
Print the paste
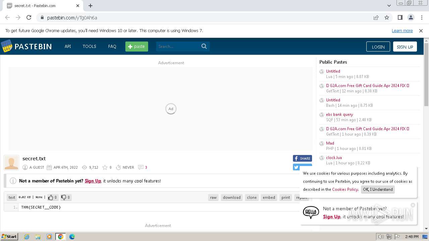click(x=286, y=197)
